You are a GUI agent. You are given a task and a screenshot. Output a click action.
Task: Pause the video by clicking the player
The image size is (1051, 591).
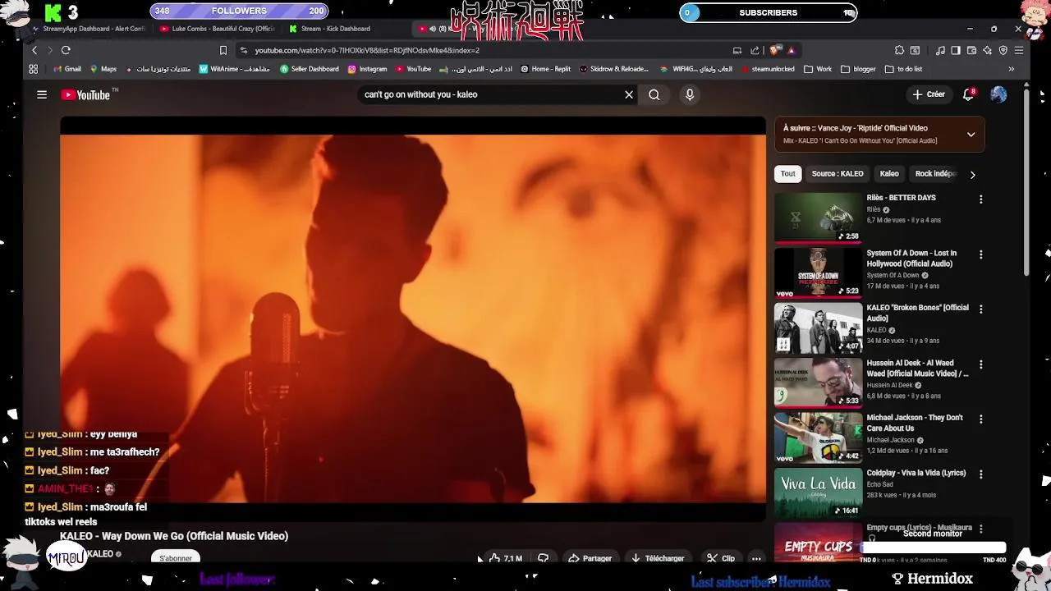(x=413, y=318)
